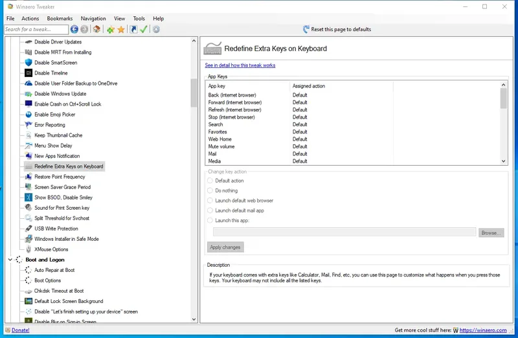Select the Back (Internet browser) row

(352, 95)
